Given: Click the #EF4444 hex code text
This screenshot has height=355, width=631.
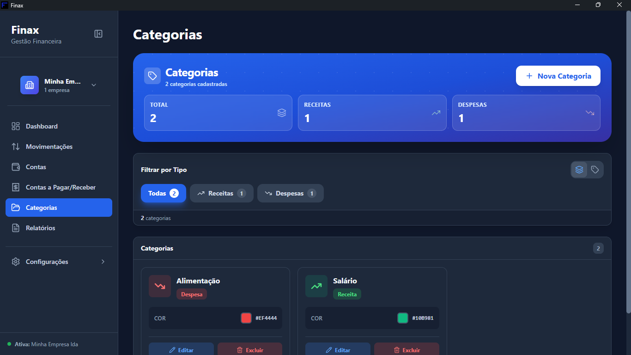Looking at the screenshot, I should (266, 318).
